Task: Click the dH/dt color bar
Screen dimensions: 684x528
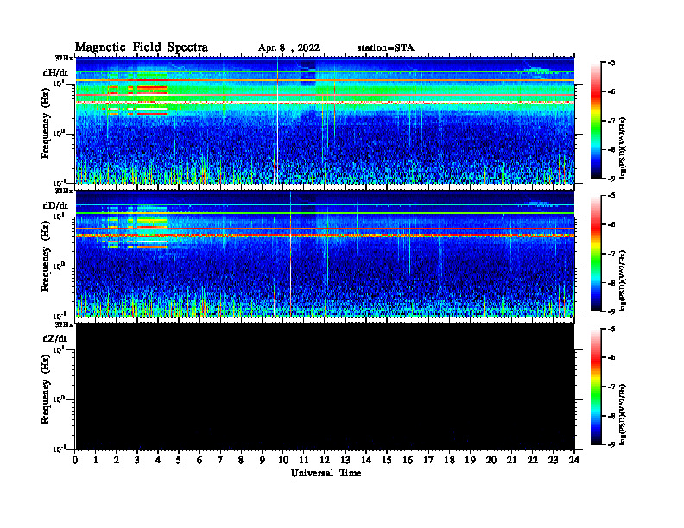Action: click(x=596, y=121)
